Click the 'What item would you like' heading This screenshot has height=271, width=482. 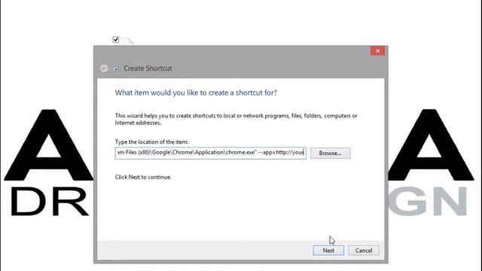point(196,93)
